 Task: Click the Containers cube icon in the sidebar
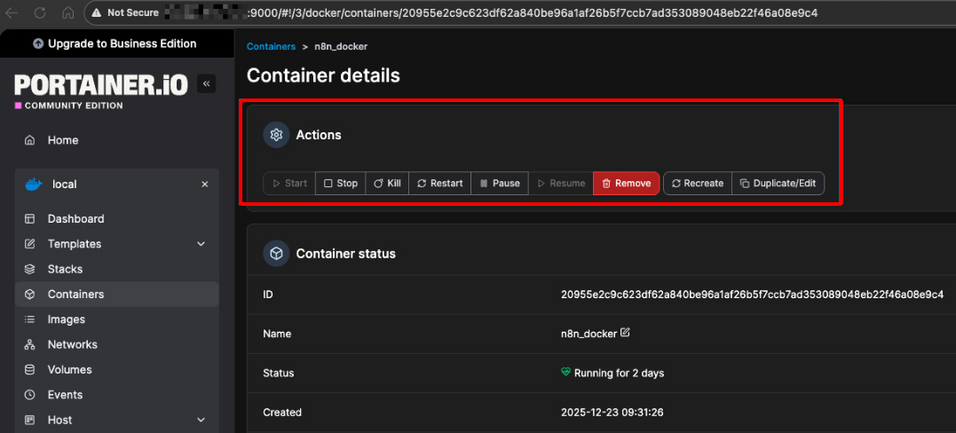(29, 294)
